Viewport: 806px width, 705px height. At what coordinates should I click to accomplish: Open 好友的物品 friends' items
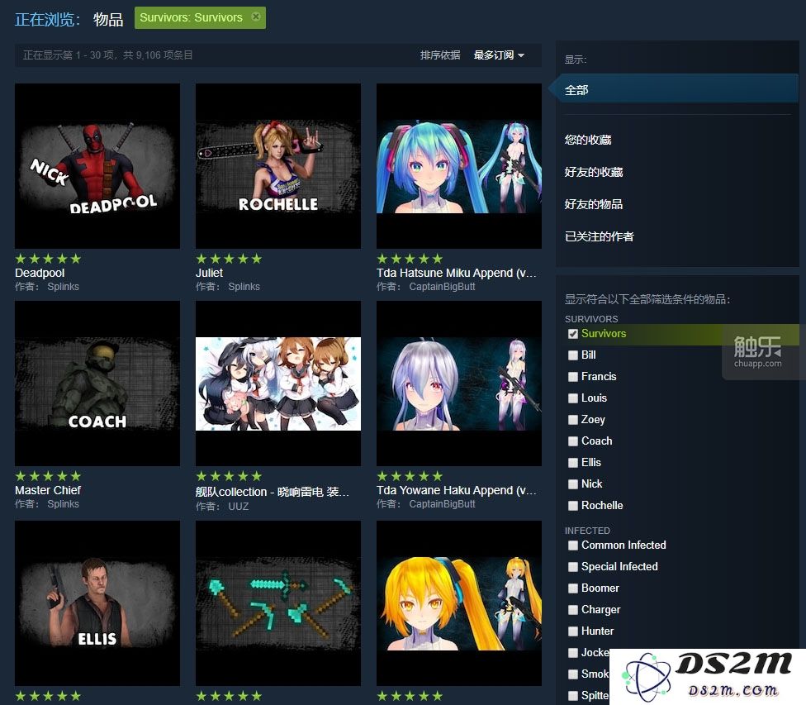(x=594, y=204)
